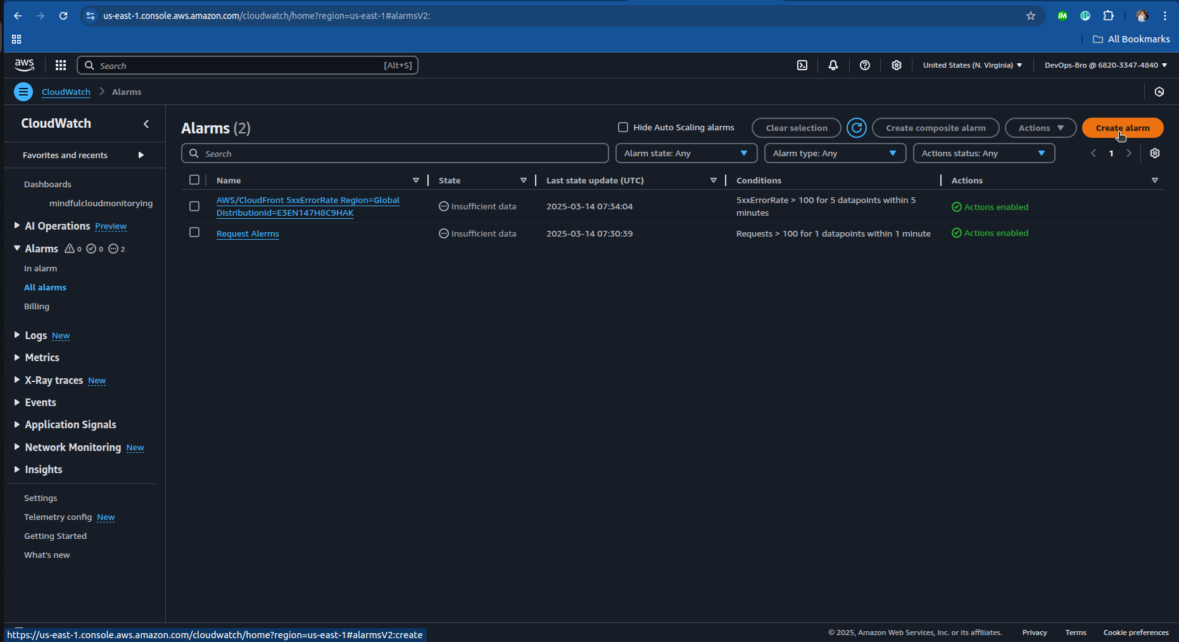Viewport: 1179px width, 642px height.
Task: Open Billing alarms in sidebar
Action: coord(37,306)
